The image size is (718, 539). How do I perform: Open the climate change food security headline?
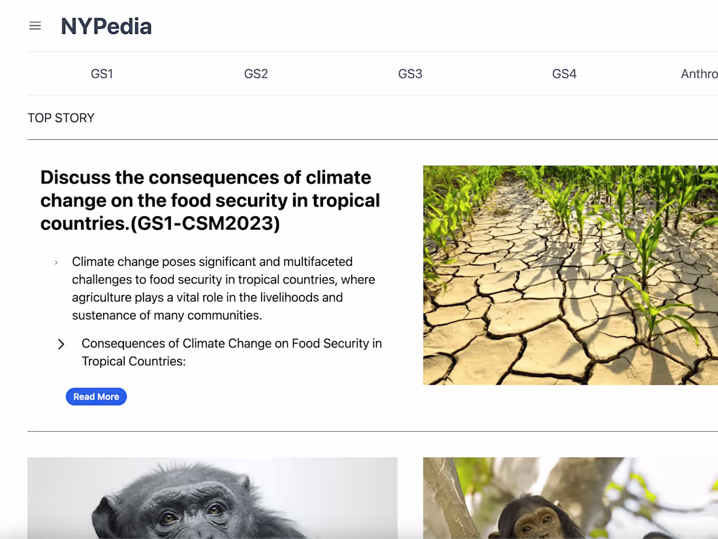point(209,200)
